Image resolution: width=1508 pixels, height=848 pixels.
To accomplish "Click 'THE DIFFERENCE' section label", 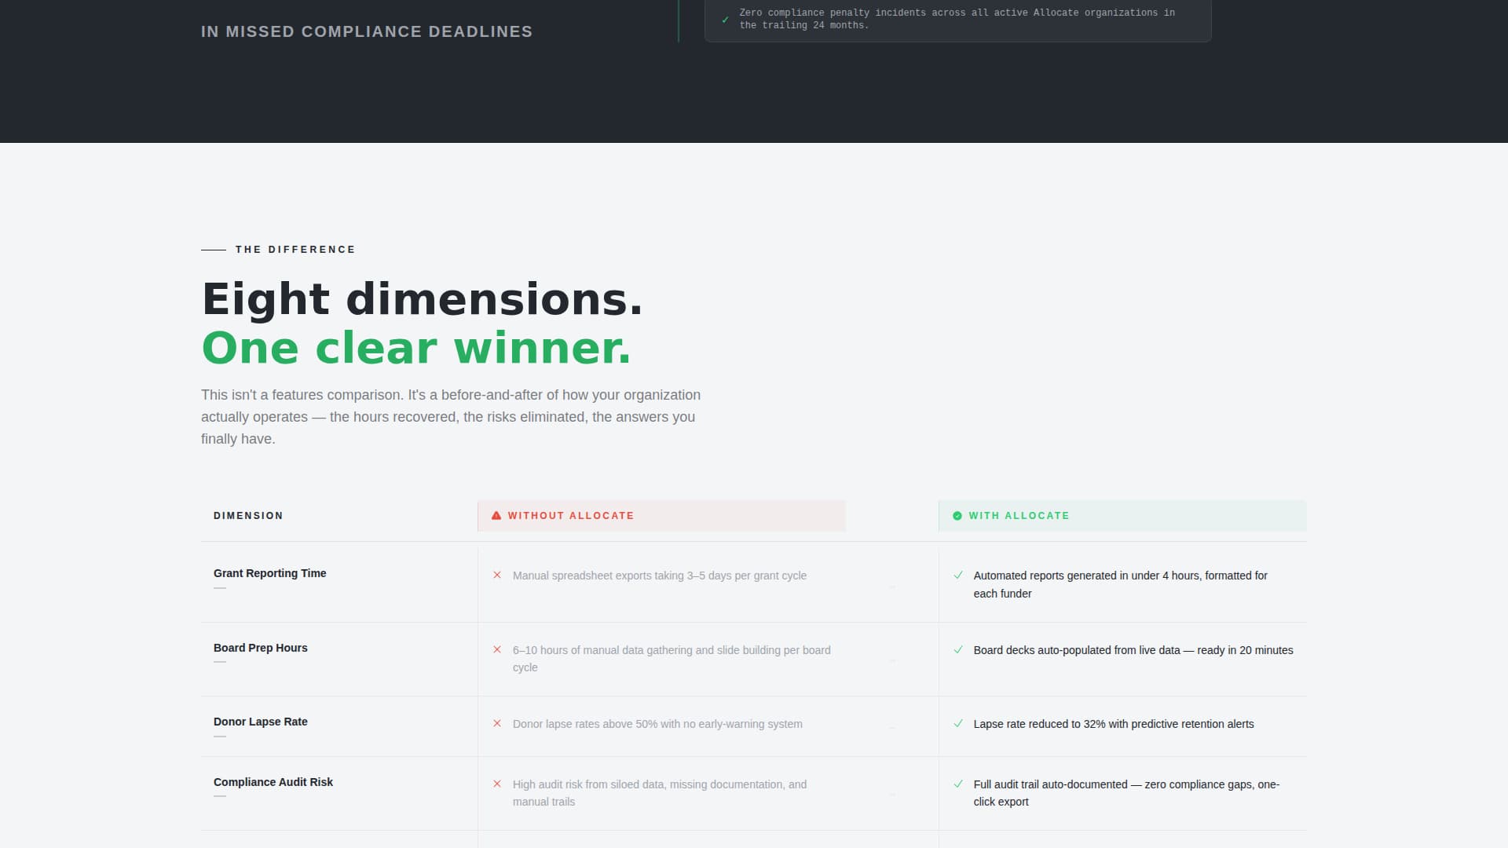I will (295, 250).
